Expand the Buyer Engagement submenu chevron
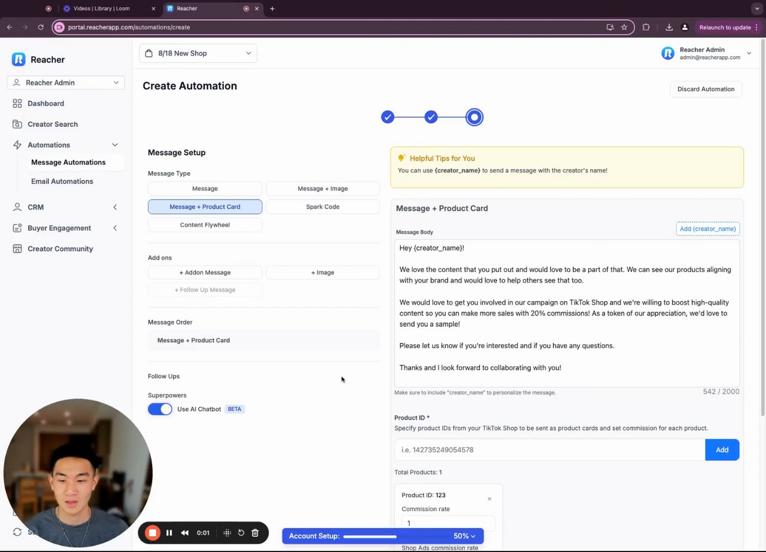Image resolution: width=766 pixels, height=552 pixels. 115,228
